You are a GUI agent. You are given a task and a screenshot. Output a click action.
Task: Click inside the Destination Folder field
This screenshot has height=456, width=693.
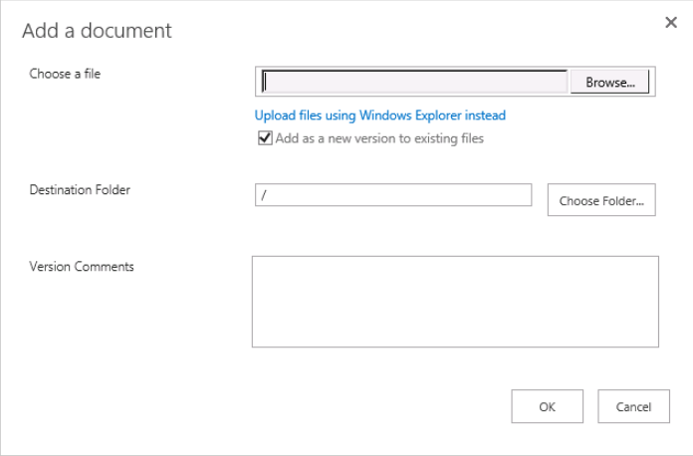pos(393,195)
